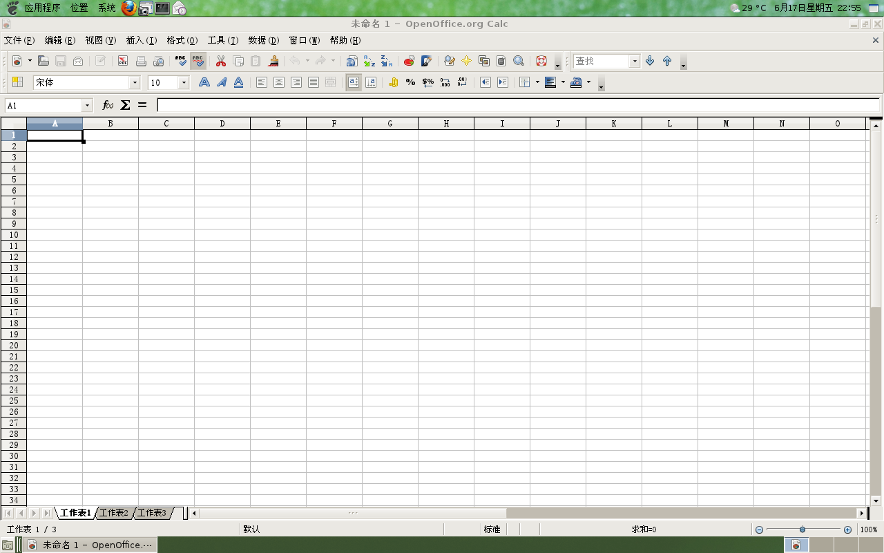The width and height of the screenshot is (884, 553).
Task: Expand the Name Box A1 dropdown
Action: pyautogui.click(x=87, y=106)
